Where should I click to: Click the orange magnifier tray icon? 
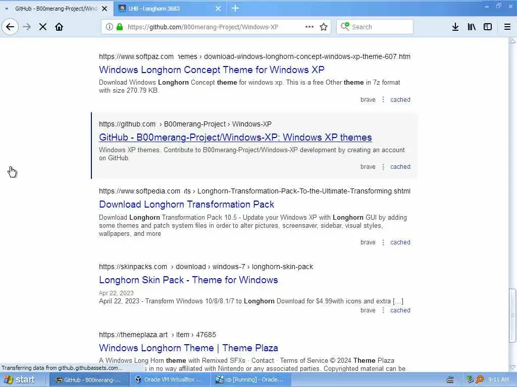pyautogui.click(x=480, y=379)
